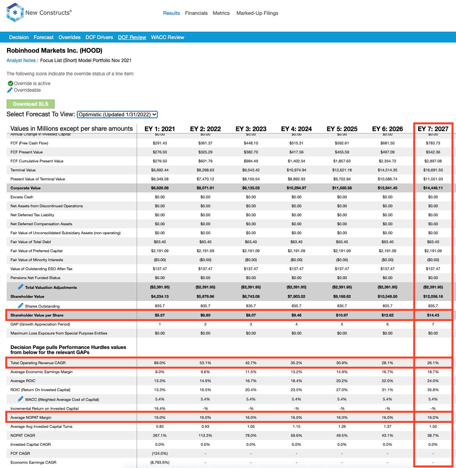456x468 pixels.
Task: Click the 'Average NOPAT Margin' row label
Action: tap(31, 418)
